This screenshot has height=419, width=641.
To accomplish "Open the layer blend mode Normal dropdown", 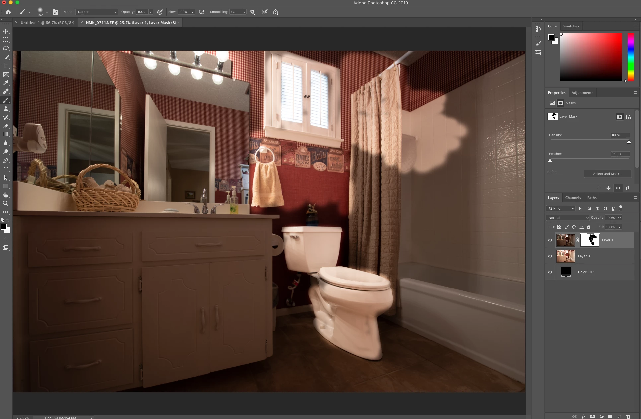I will [568, 218].
